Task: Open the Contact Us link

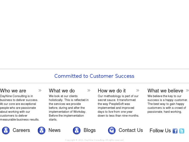Action: [131, 130]
